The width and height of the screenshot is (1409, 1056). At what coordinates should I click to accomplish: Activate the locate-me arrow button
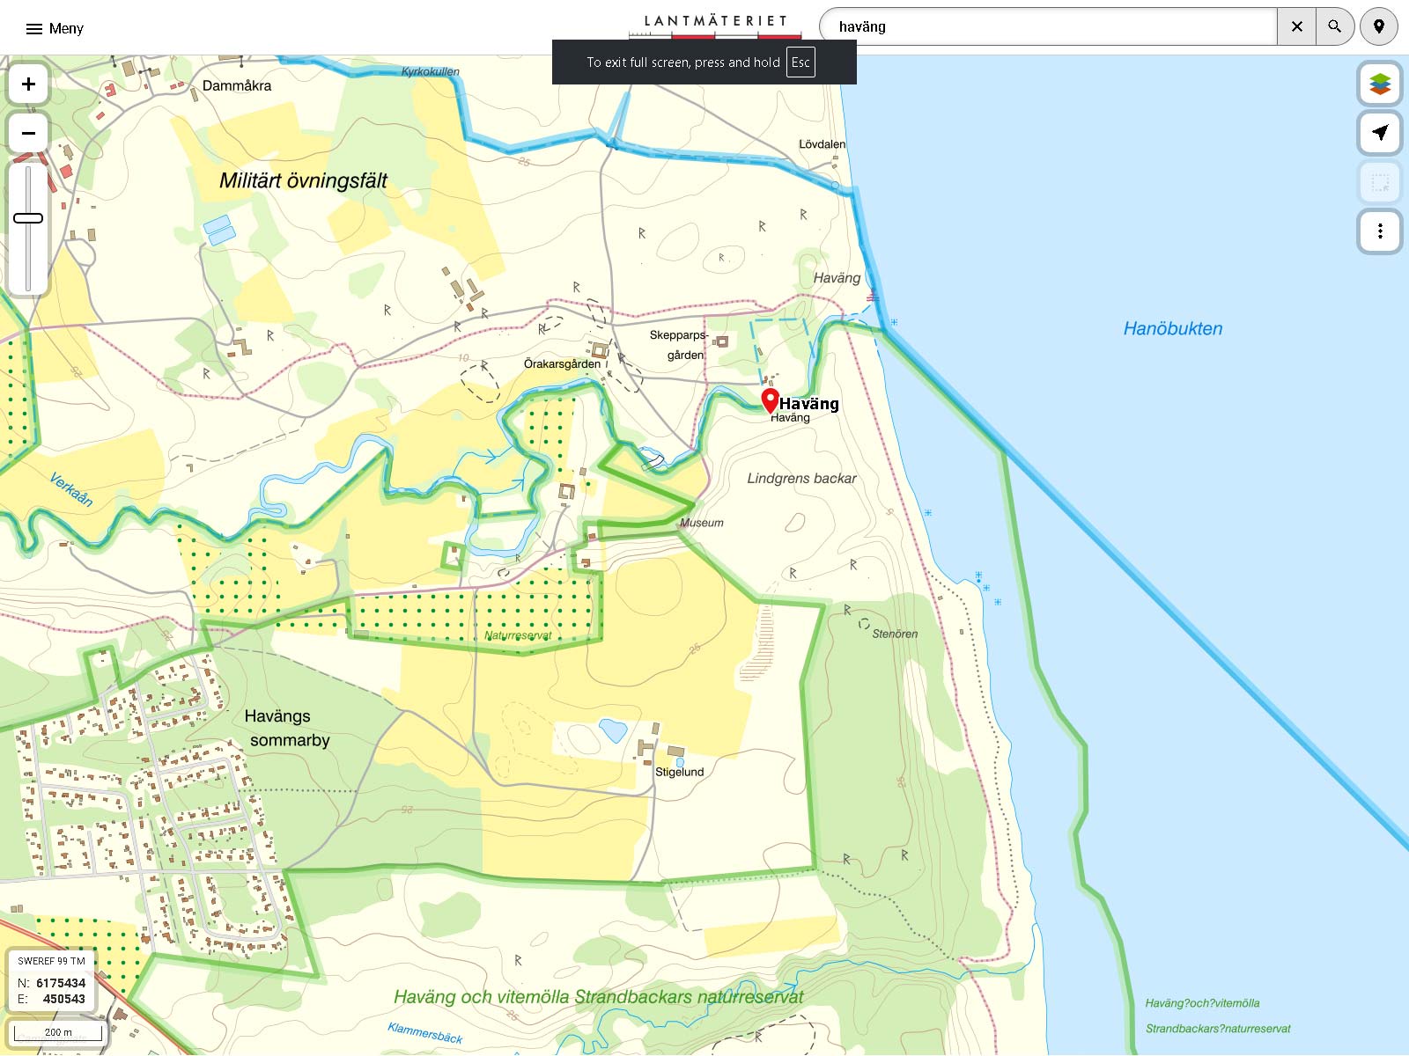click(x=1379, y=133)
